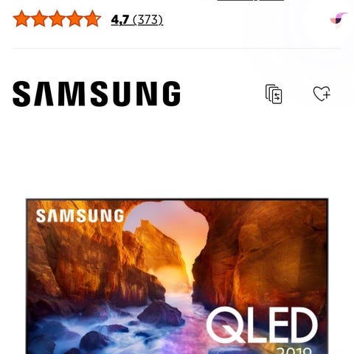The image size is (354, 354).
Task: Click the QLED badge on the TV image
Action: 262,325
